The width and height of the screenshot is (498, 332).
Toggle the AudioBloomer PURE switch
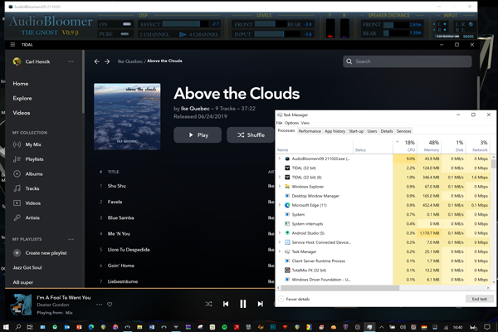click(x=124, y=34)
